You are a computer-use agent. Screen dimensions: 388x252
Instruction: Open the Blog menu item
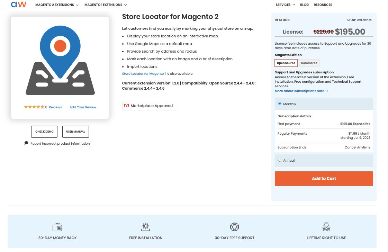click(305, 5)
